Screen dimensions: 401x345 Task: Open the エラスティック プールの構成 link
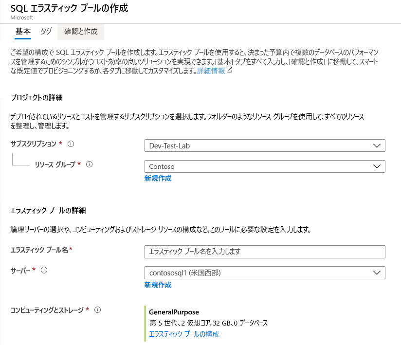tap(184, 334)
